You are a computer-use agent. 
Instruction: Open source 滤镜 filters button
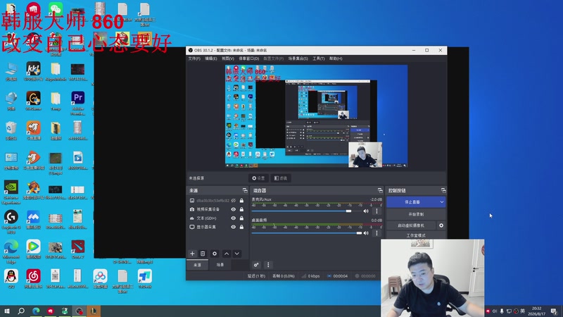[281, 178]
